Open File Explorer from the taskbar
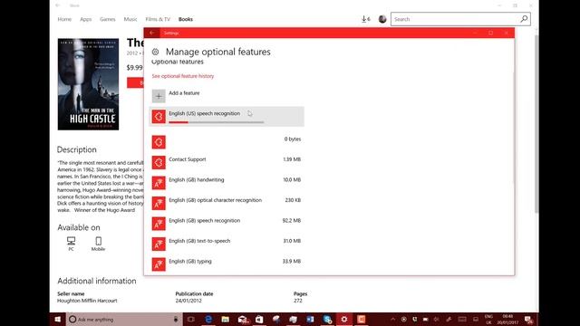The image size is (580, 326). [x=226, y=320]
